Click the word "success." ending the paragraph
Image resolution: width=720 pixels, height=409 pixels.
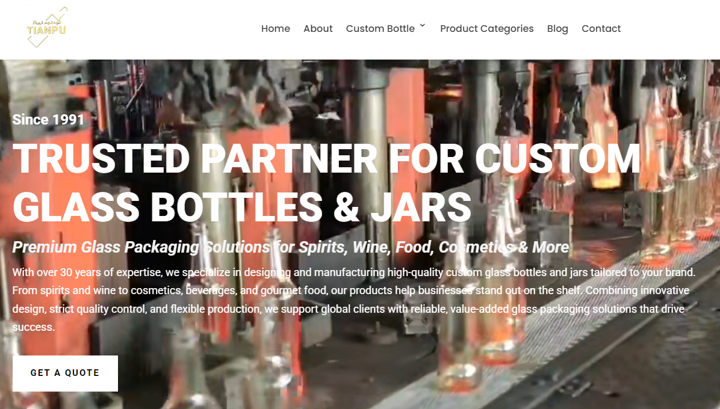click(34, 327)
